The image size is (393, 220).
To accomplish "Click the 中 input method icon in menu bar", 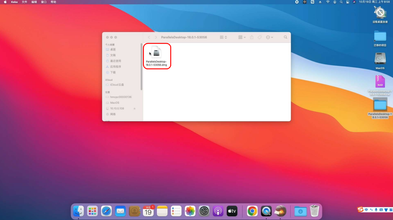I will pos(305,2).
